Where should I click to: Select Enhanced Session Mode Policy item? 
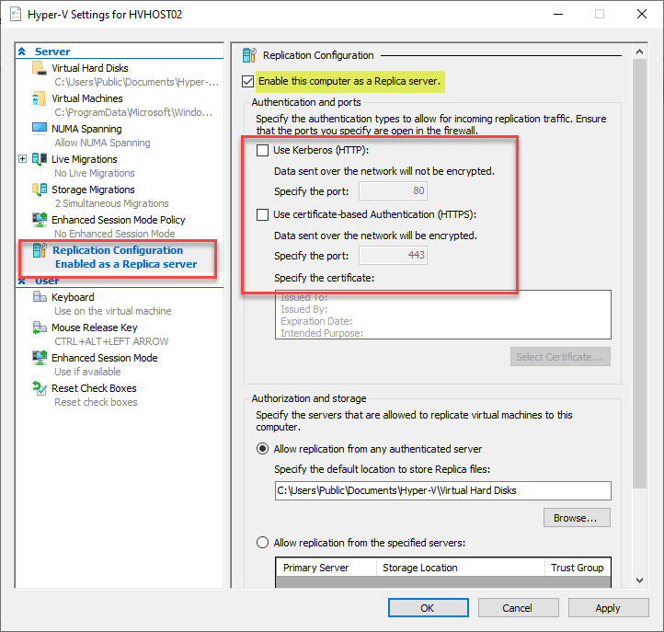click(x=118, y=220)
